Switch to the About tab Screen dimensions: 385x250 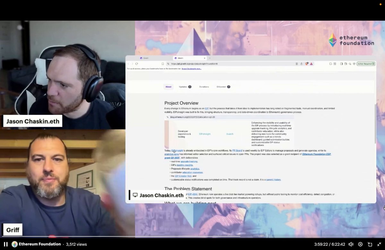pos(168,87)
